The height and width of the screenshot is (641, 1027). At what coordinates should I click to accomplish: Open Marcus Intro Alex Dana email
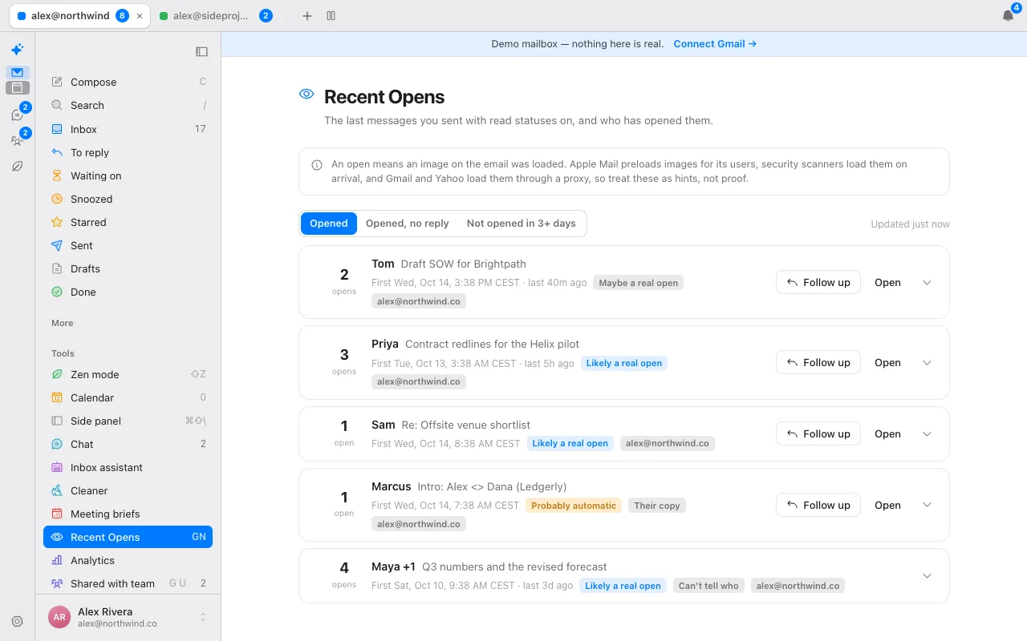coord(887,505)
